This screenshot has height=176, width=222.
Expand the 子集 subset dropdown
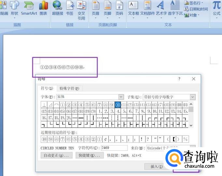pyautogui.click(x=193, y=97)
